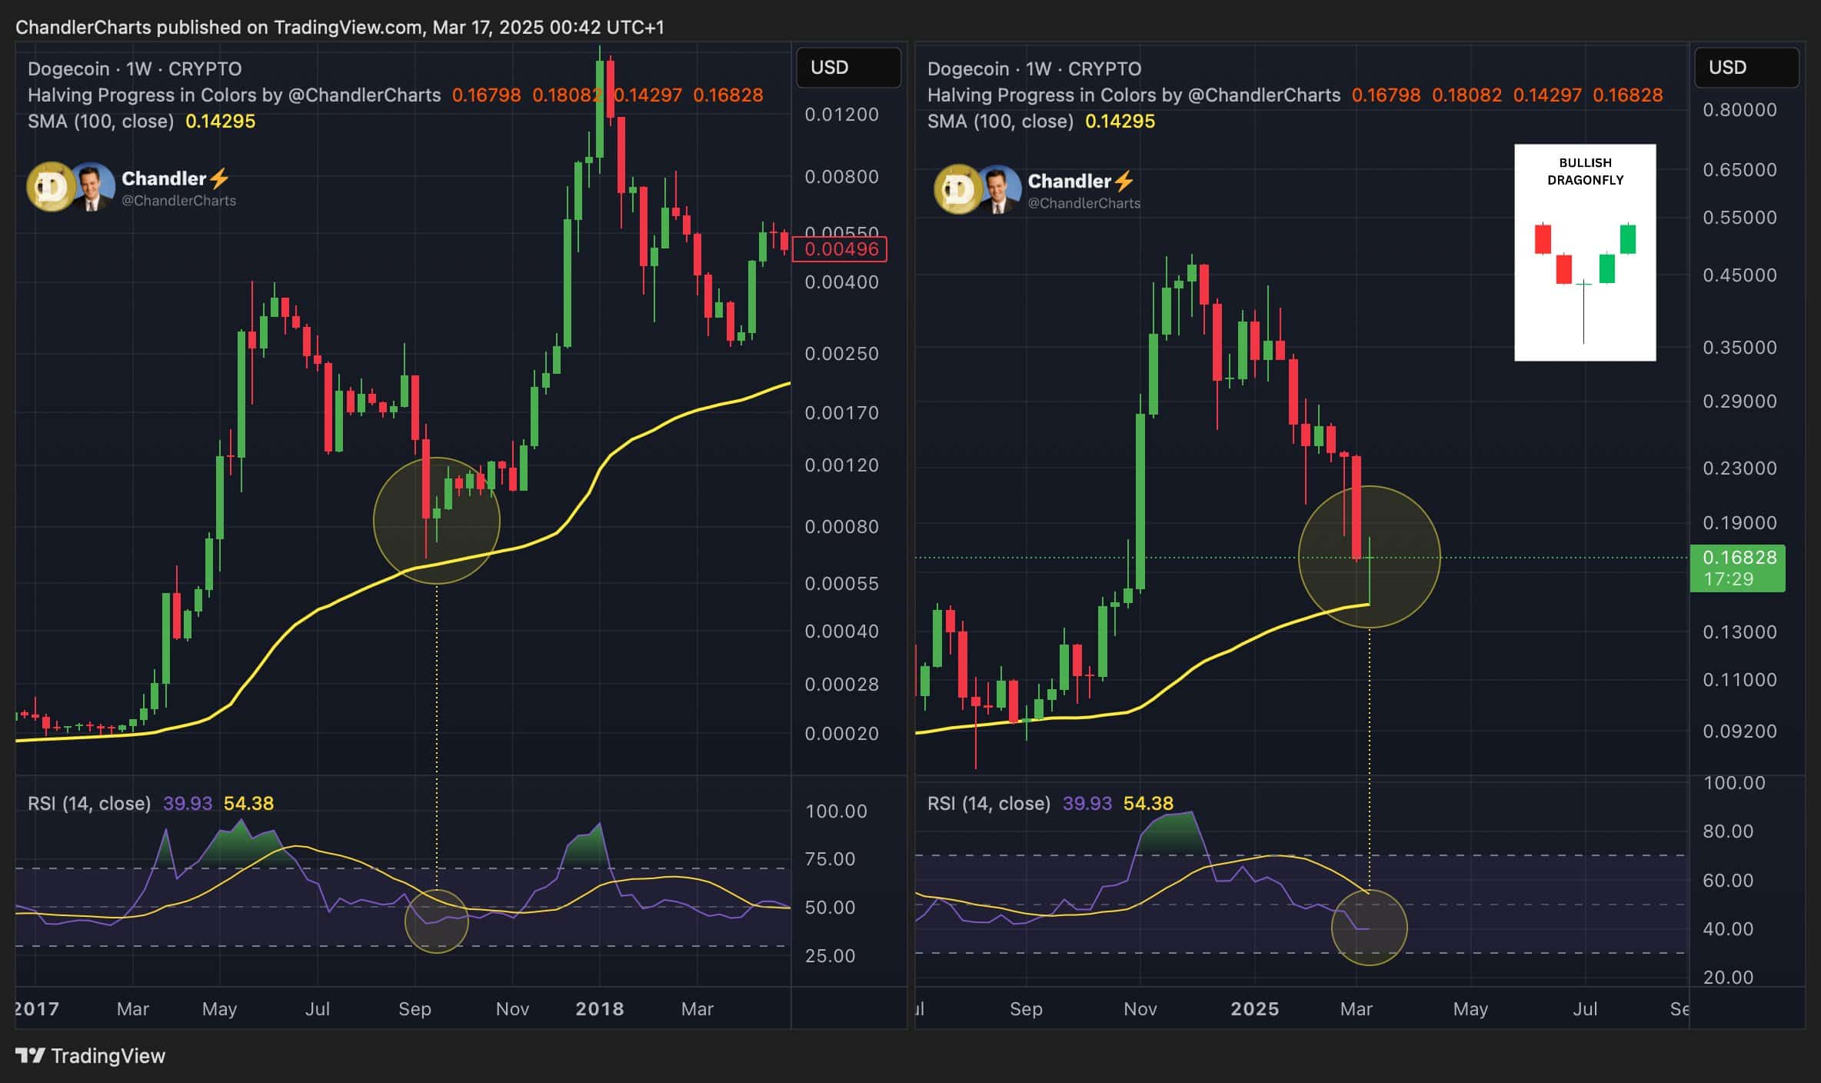1821x1083 pixels.
Task: Click the yellow SMA value 0.14295 on right chart
Action: [1120, 122]
